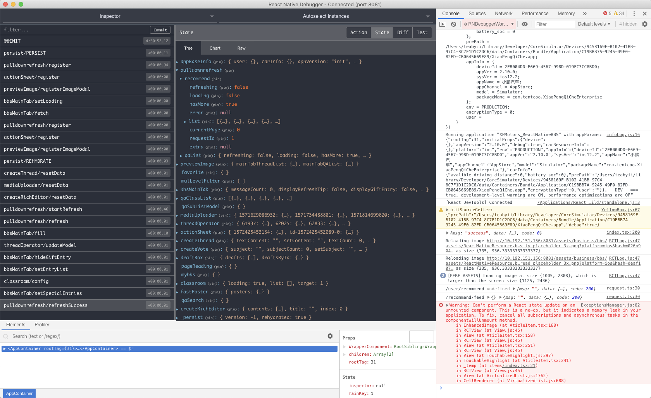Focus the Elements search field

(167, 336)
